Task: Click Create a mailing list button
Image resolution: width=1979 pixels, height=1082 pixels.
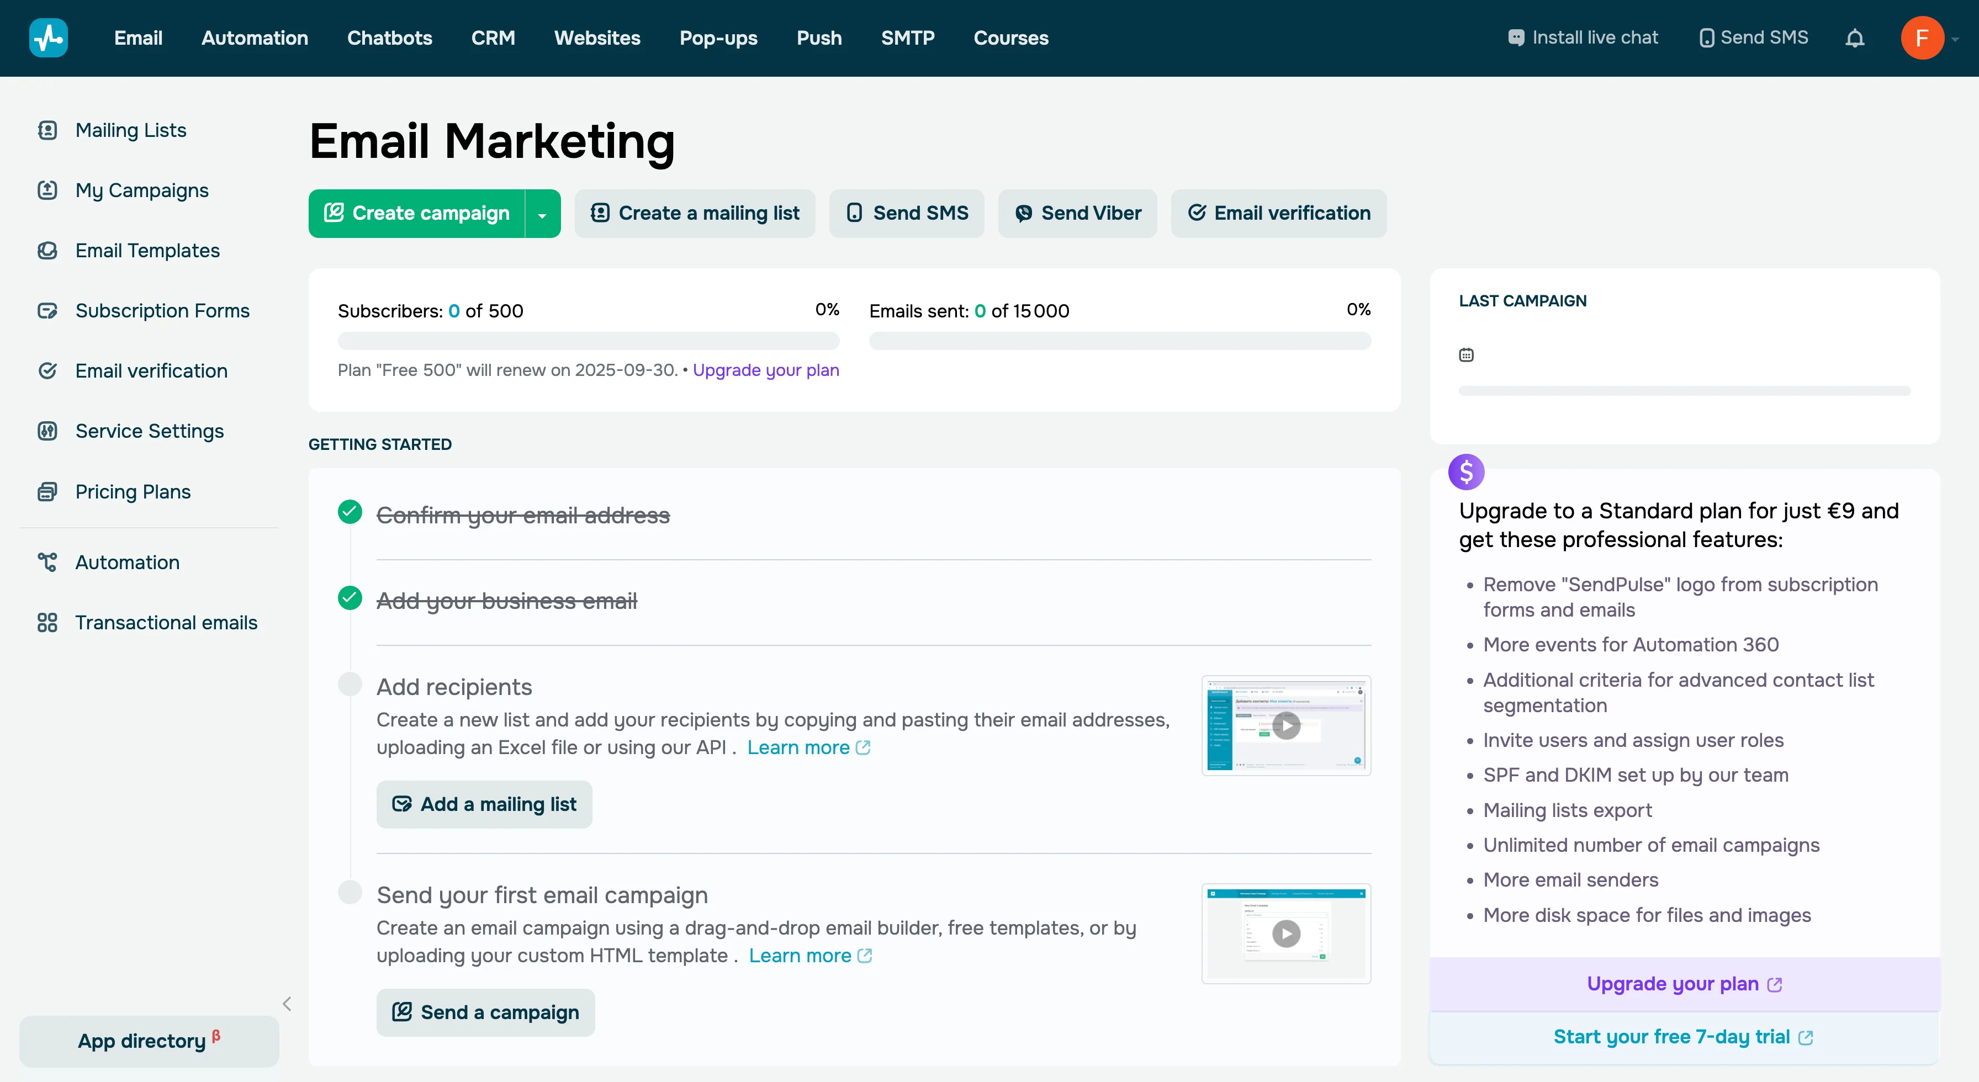Action: (x=695, y=214)
